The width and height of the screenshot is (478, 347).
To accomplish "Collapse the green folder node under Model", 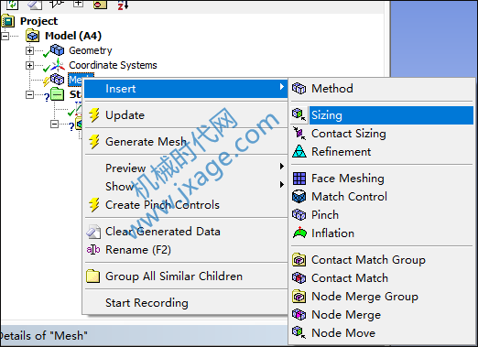I will coord(29,94).
